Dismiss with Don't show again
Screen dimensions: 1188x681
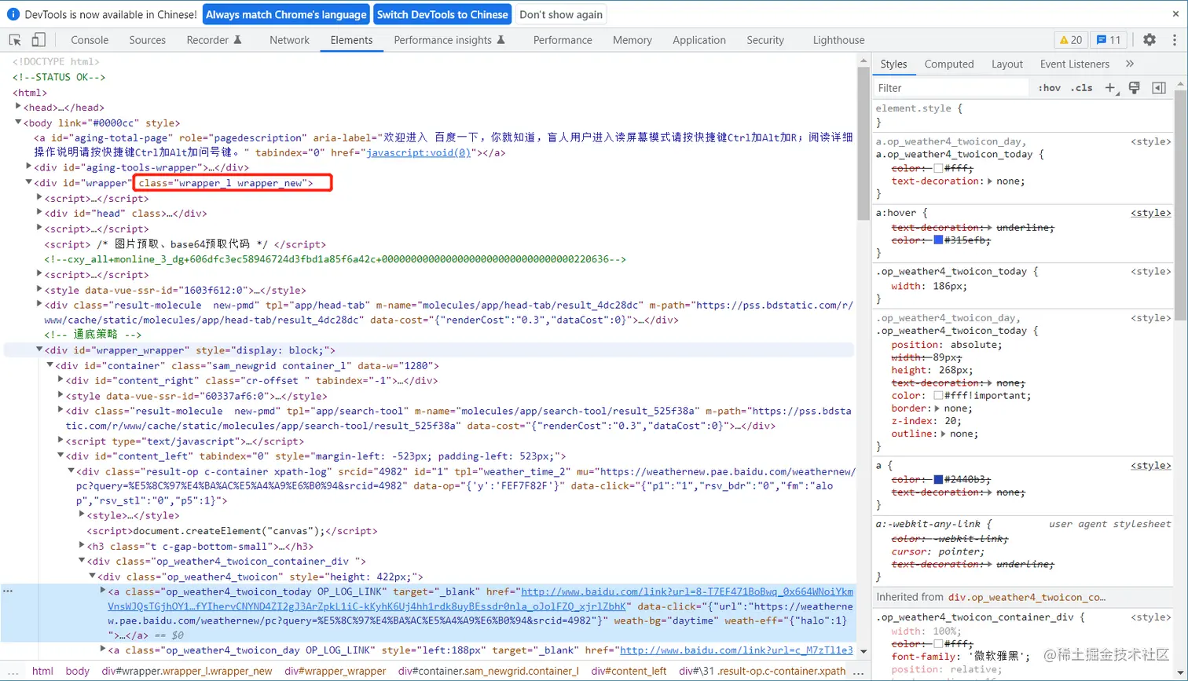click(x=561, y=14)
